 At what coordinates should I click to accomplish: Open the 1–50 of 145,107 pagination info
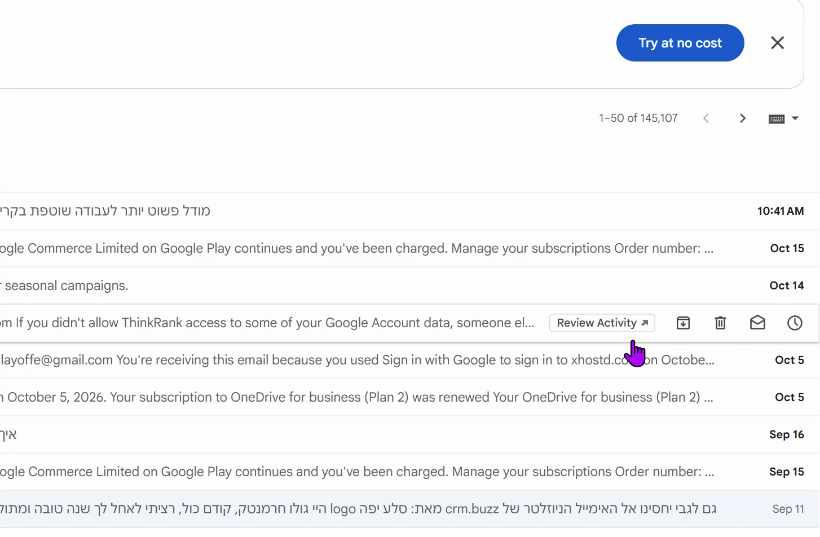[x=638, y=118]
